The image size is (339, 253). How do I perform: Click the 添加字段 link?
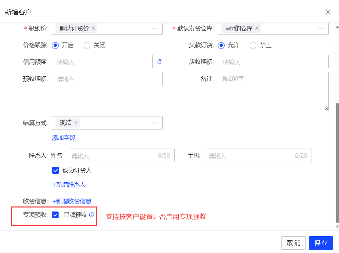tap(64, 138)
